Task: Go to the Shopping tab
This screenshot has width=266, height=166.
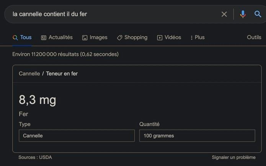Action: pos(132,37)
